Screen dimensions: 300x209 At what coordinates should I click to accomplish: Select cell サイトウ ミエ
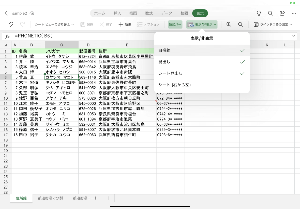62,124
